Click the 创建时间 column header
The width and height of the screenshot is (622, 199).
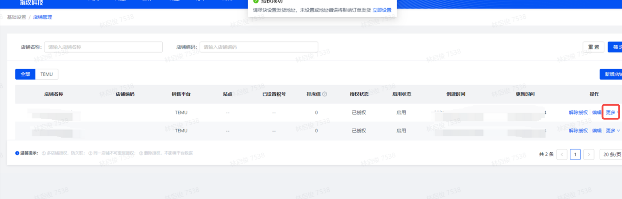coord(456,94)
